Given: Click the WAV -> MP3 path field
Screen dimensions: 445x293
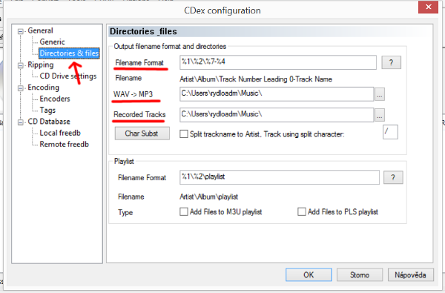Looking at the screenshot, I should point(277,94).
